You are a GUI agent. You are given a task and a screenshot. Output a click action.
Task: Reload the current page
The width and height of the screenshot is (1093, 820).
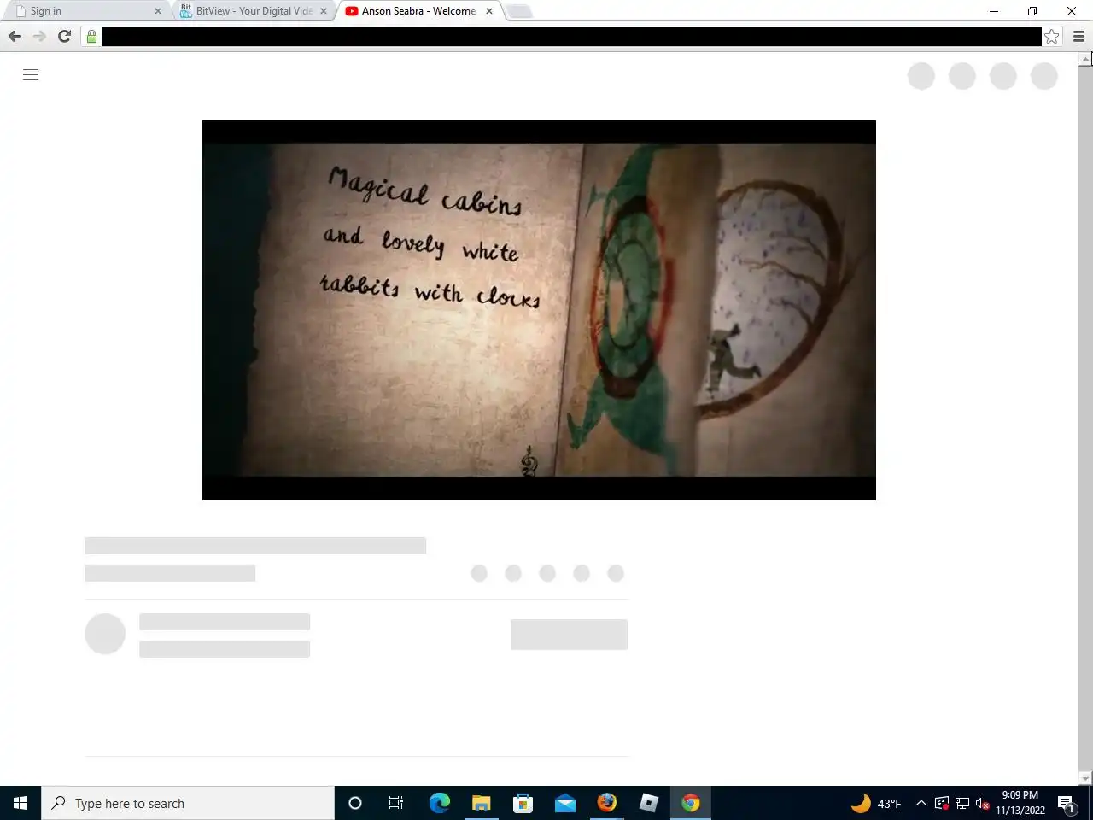point(64,37)
